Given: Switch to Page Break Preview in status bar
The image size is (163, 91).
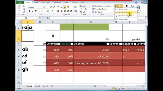Looking at the screenshot, I should [119, 89].
